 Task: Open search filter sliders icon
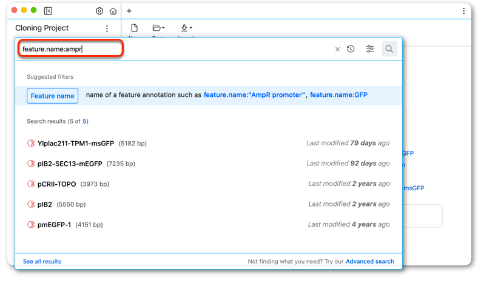[370, 48]
